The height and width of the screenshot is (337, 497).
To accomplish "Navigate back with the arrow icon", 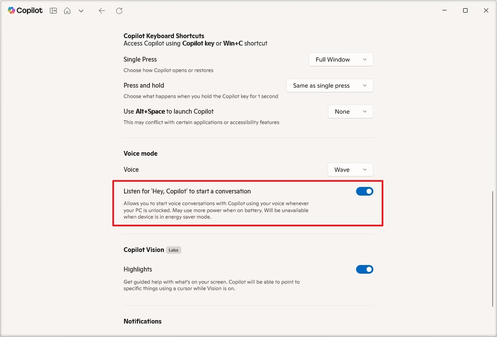I will coord(102,10).
